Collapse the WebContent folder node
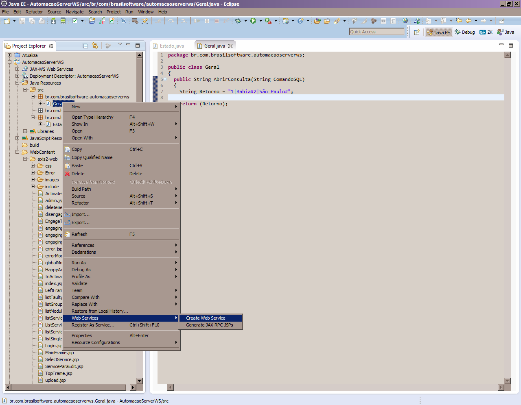 18,152
